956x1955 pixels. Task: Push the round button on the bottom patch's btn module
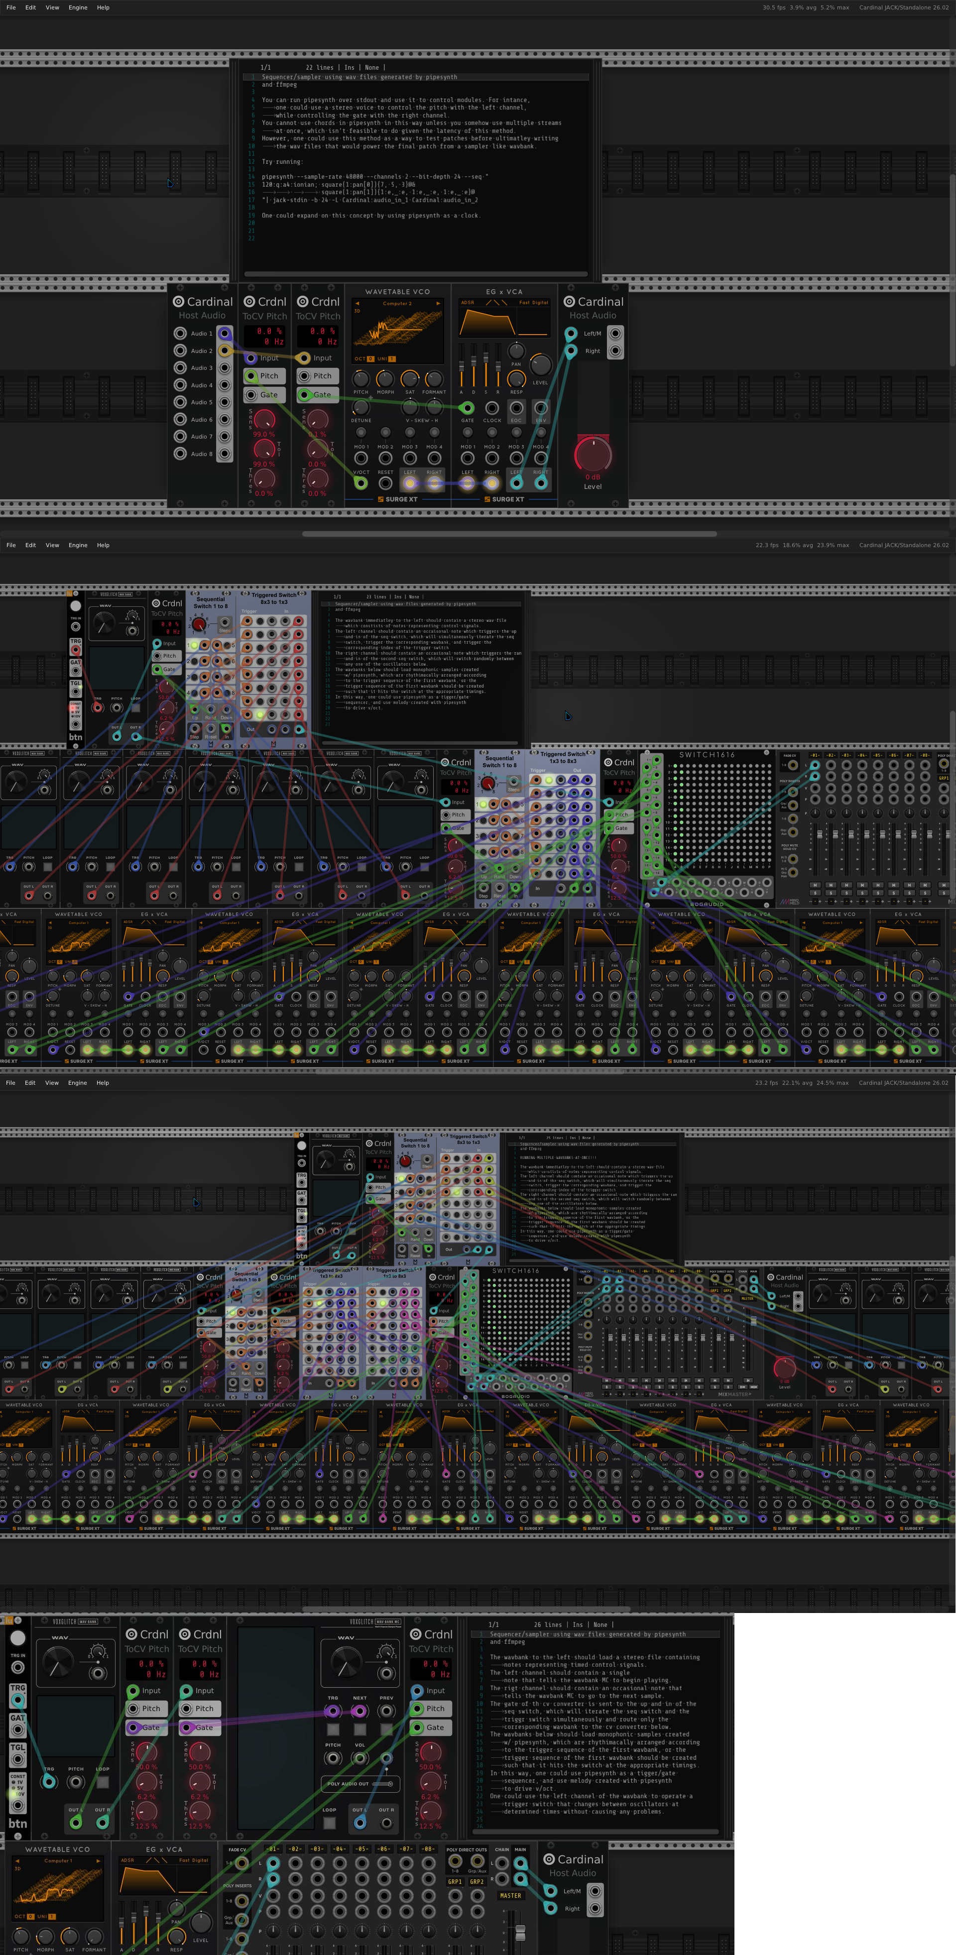point(17,1638)
